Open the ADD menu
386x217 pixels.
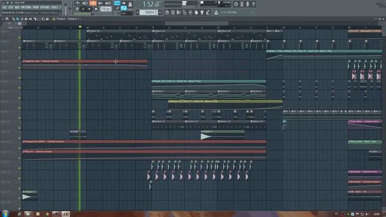click(17, 7)
